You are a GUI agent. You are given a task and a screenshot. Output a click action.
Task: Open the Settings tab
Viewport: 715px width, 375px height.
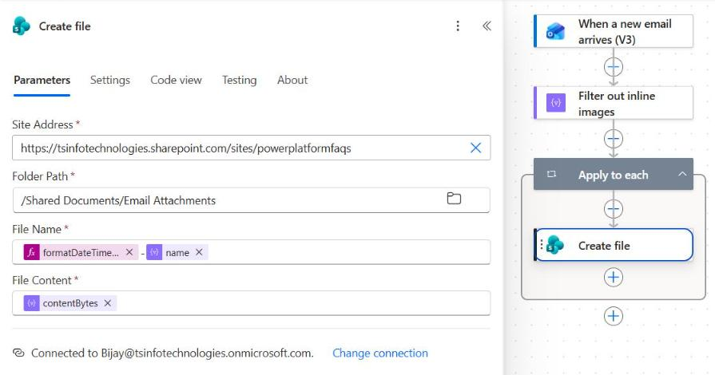point(110,81)
